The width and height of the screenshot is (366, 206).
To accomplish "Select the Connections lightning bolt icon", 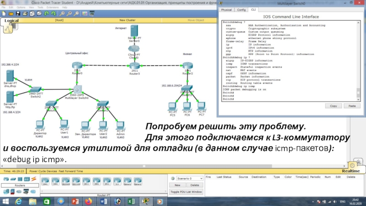I will coord(33,179).
